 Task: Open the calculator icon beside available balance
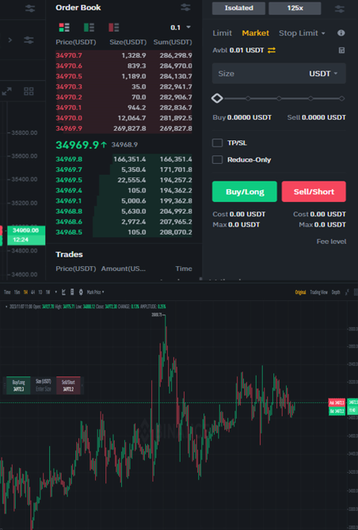coord(341,51)
